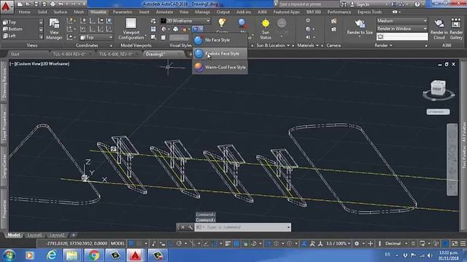
Task: Open the View Manager
Action: click(54, 29)
